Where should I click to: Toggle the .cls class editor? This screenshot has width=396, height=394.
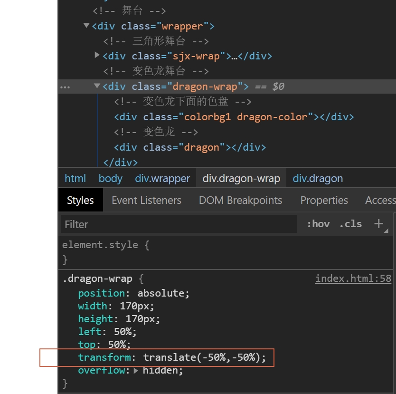pos(350,224)
